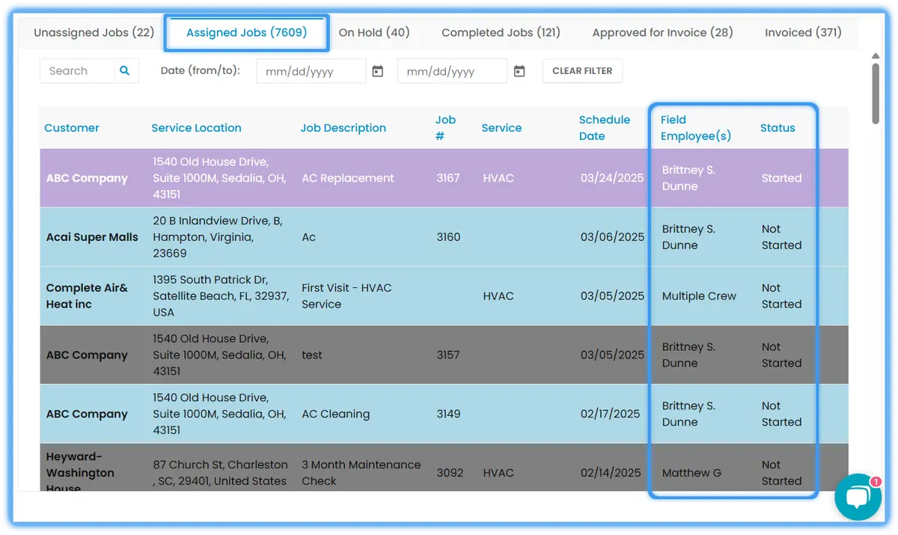Click schedule date 02/14/2025
Image resolution: width=898 pixels, height=535 pixels.
point(611,473)
